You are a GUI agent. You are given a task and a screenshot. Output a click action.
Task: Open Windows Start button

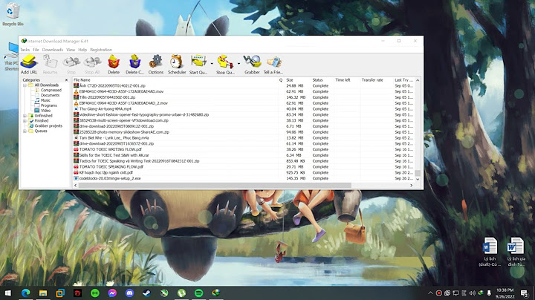[x=8, y=293]
